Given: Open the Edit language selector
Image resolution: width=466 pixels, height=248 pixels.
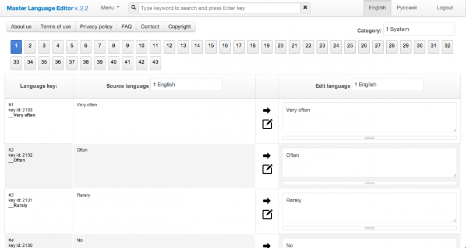Looking at the screenshot, I should point(387,85).
